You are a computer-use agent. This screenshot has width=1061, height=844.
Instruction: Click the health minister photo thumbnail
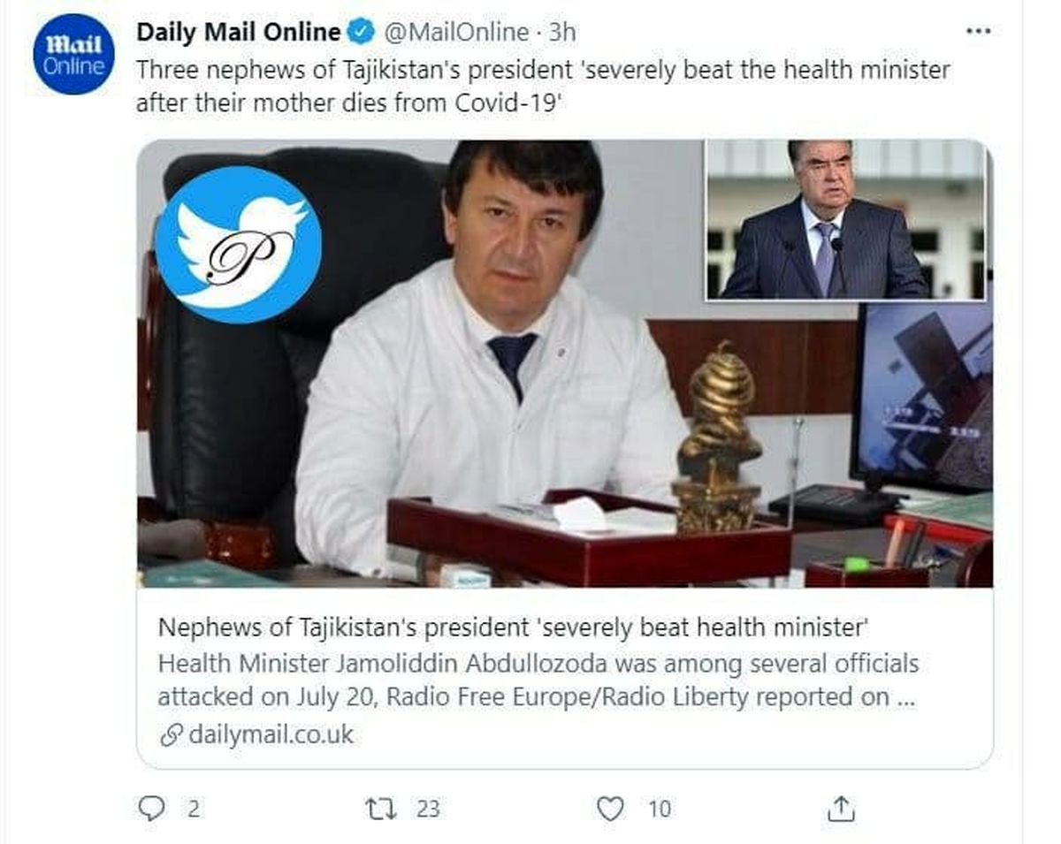tap(564, 363)
